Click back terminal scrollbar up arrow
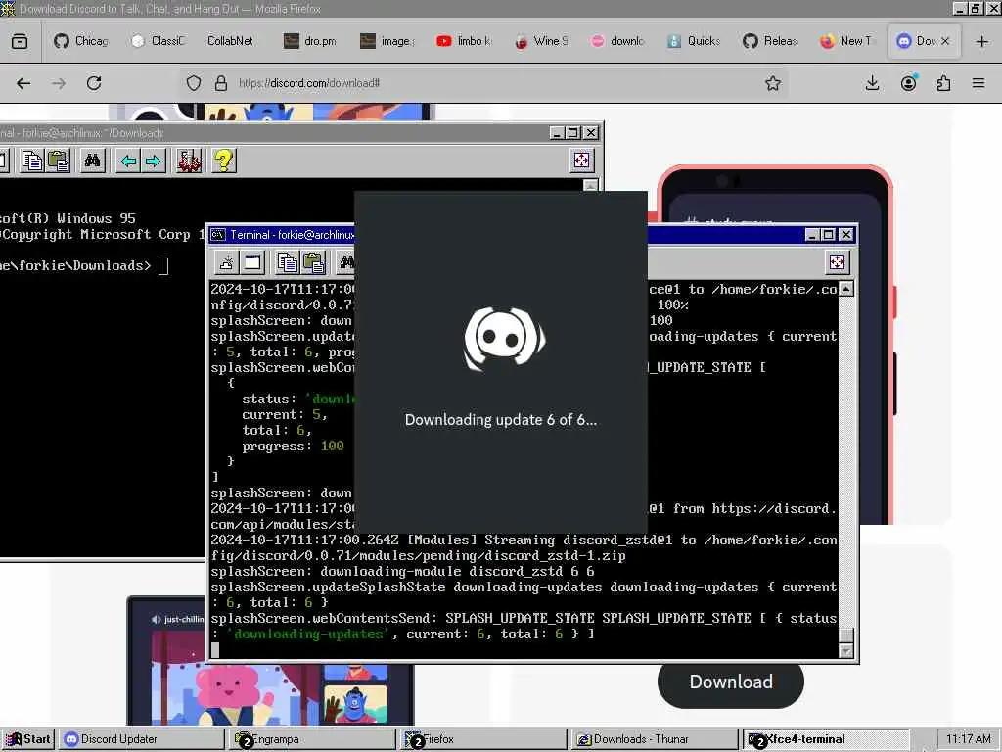This screenshot has width=1002, height=752. click(590, 185)
